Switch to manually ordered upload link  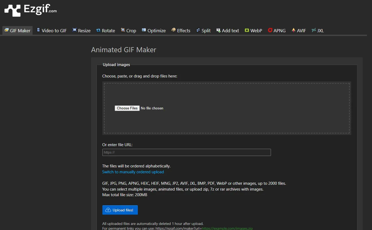coord(133,172)
